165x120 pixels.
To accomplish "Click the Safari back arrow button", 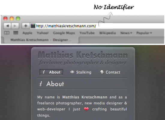I will 7,26.
